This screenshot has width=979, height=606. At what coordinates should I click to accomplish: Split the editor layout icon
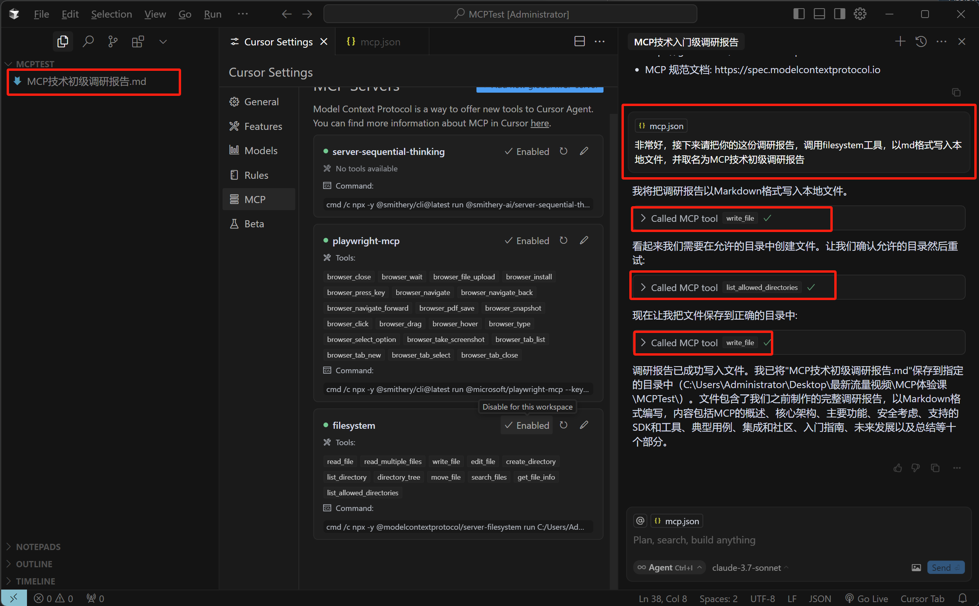[x=579, y=41]
